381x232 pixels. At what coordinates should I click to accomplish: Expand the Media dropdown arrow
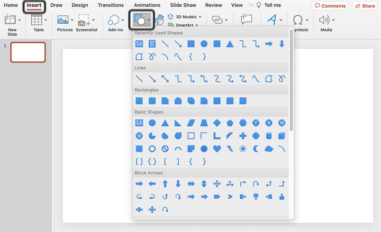(333, 20)
